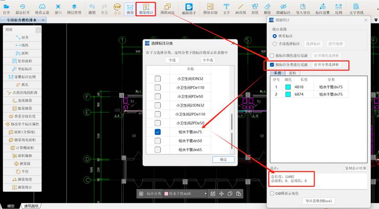Image resolution: width=379 pixels, height=209 pixels.
Task: Click 设置标注比例 in measure panel
Action: tap(22, 77)
